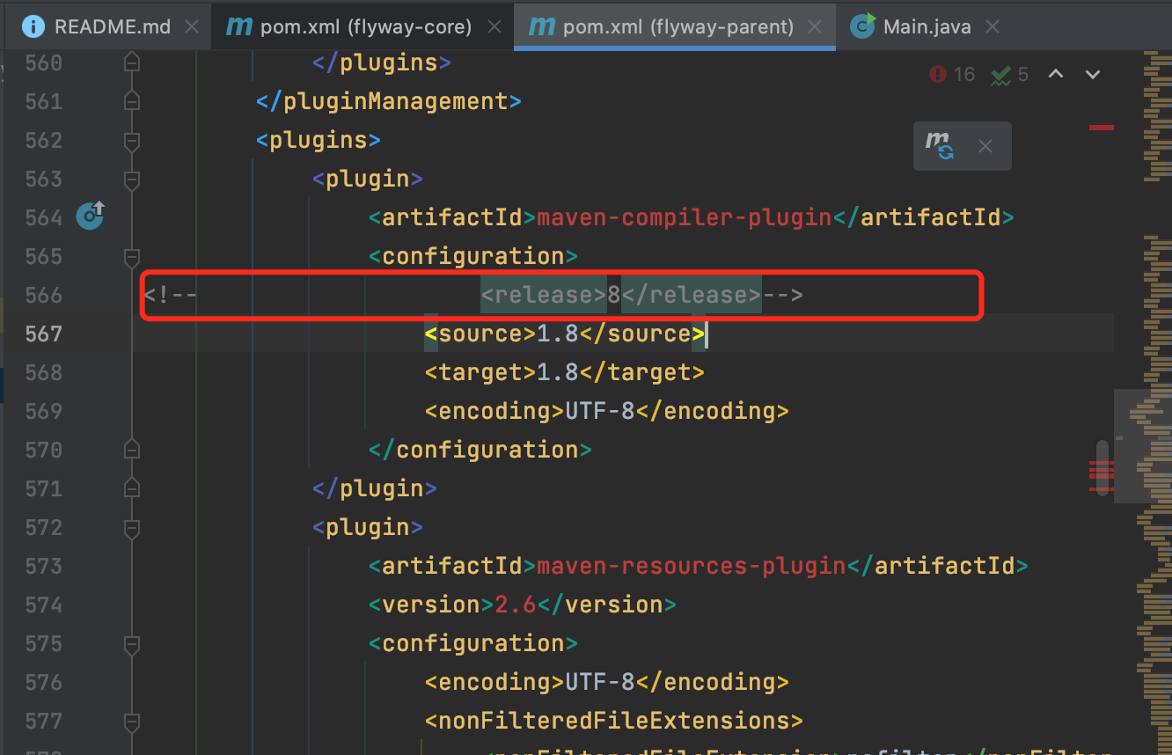Click the maven-compiler-plugin artifactId text
The width and height of the screenshot is (1172, 755).
pyautogui.click(x=685, y=217)
